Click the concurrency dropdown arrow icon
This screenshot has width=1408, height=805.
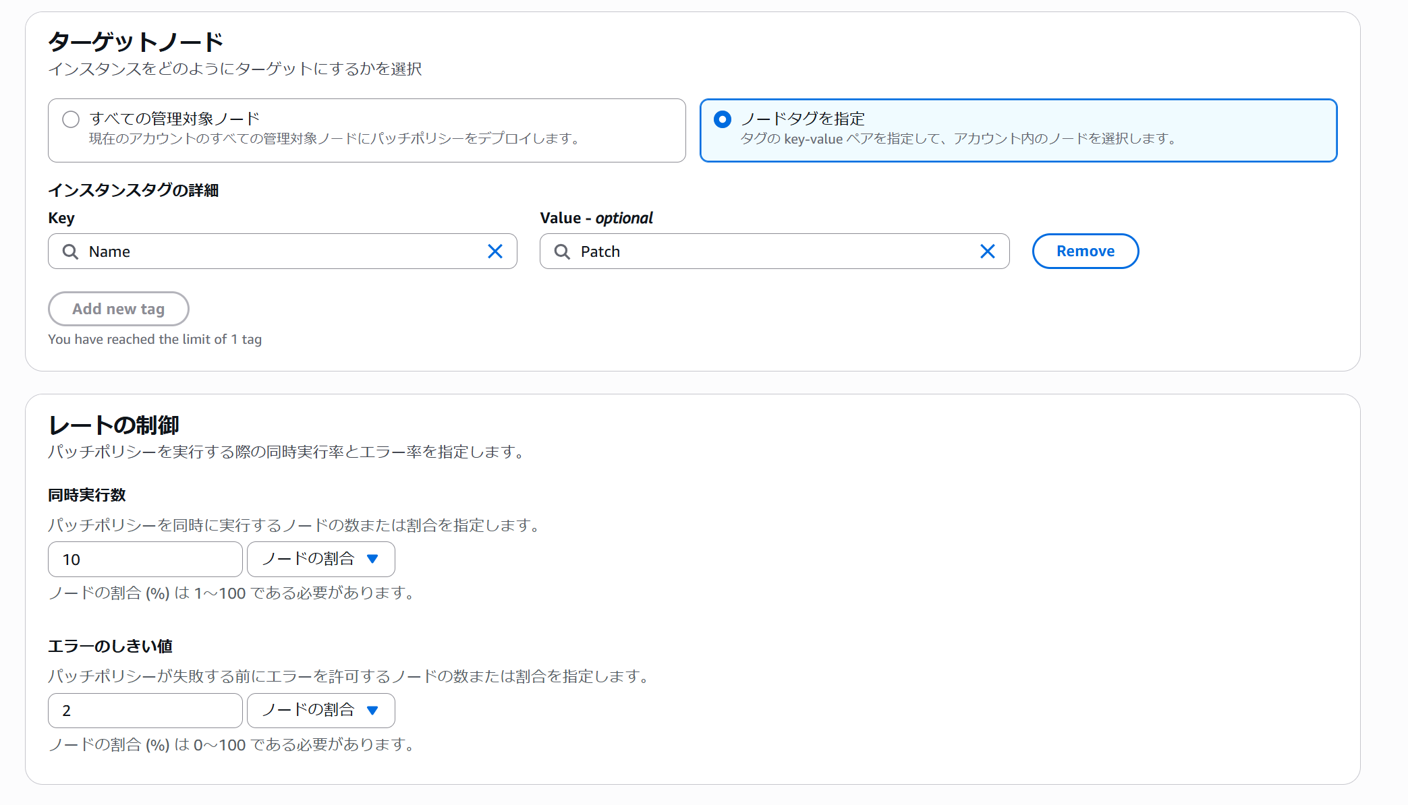click(372, 559)
